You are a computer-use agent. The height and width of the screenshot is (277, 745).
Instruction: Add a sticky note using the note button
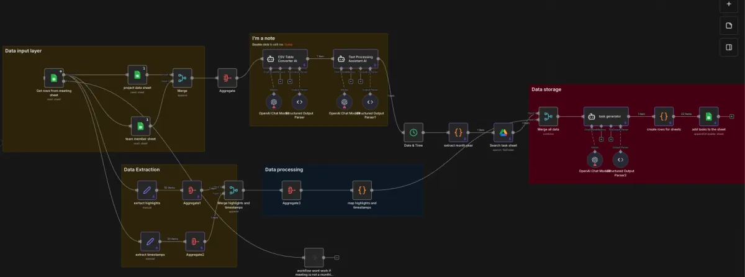point(729,25)
